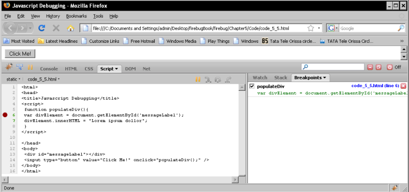Screen dimensions: 409x192
Task: Open the View menu
Action: 35,16
